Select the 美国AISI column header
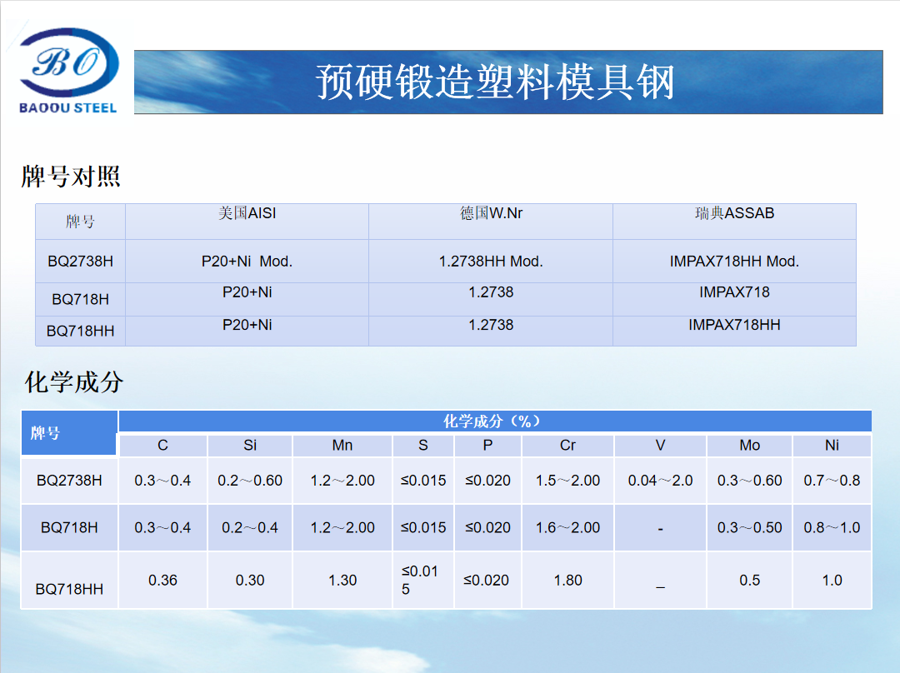This screenshot has width=900, height=673. tap(246, 213)
